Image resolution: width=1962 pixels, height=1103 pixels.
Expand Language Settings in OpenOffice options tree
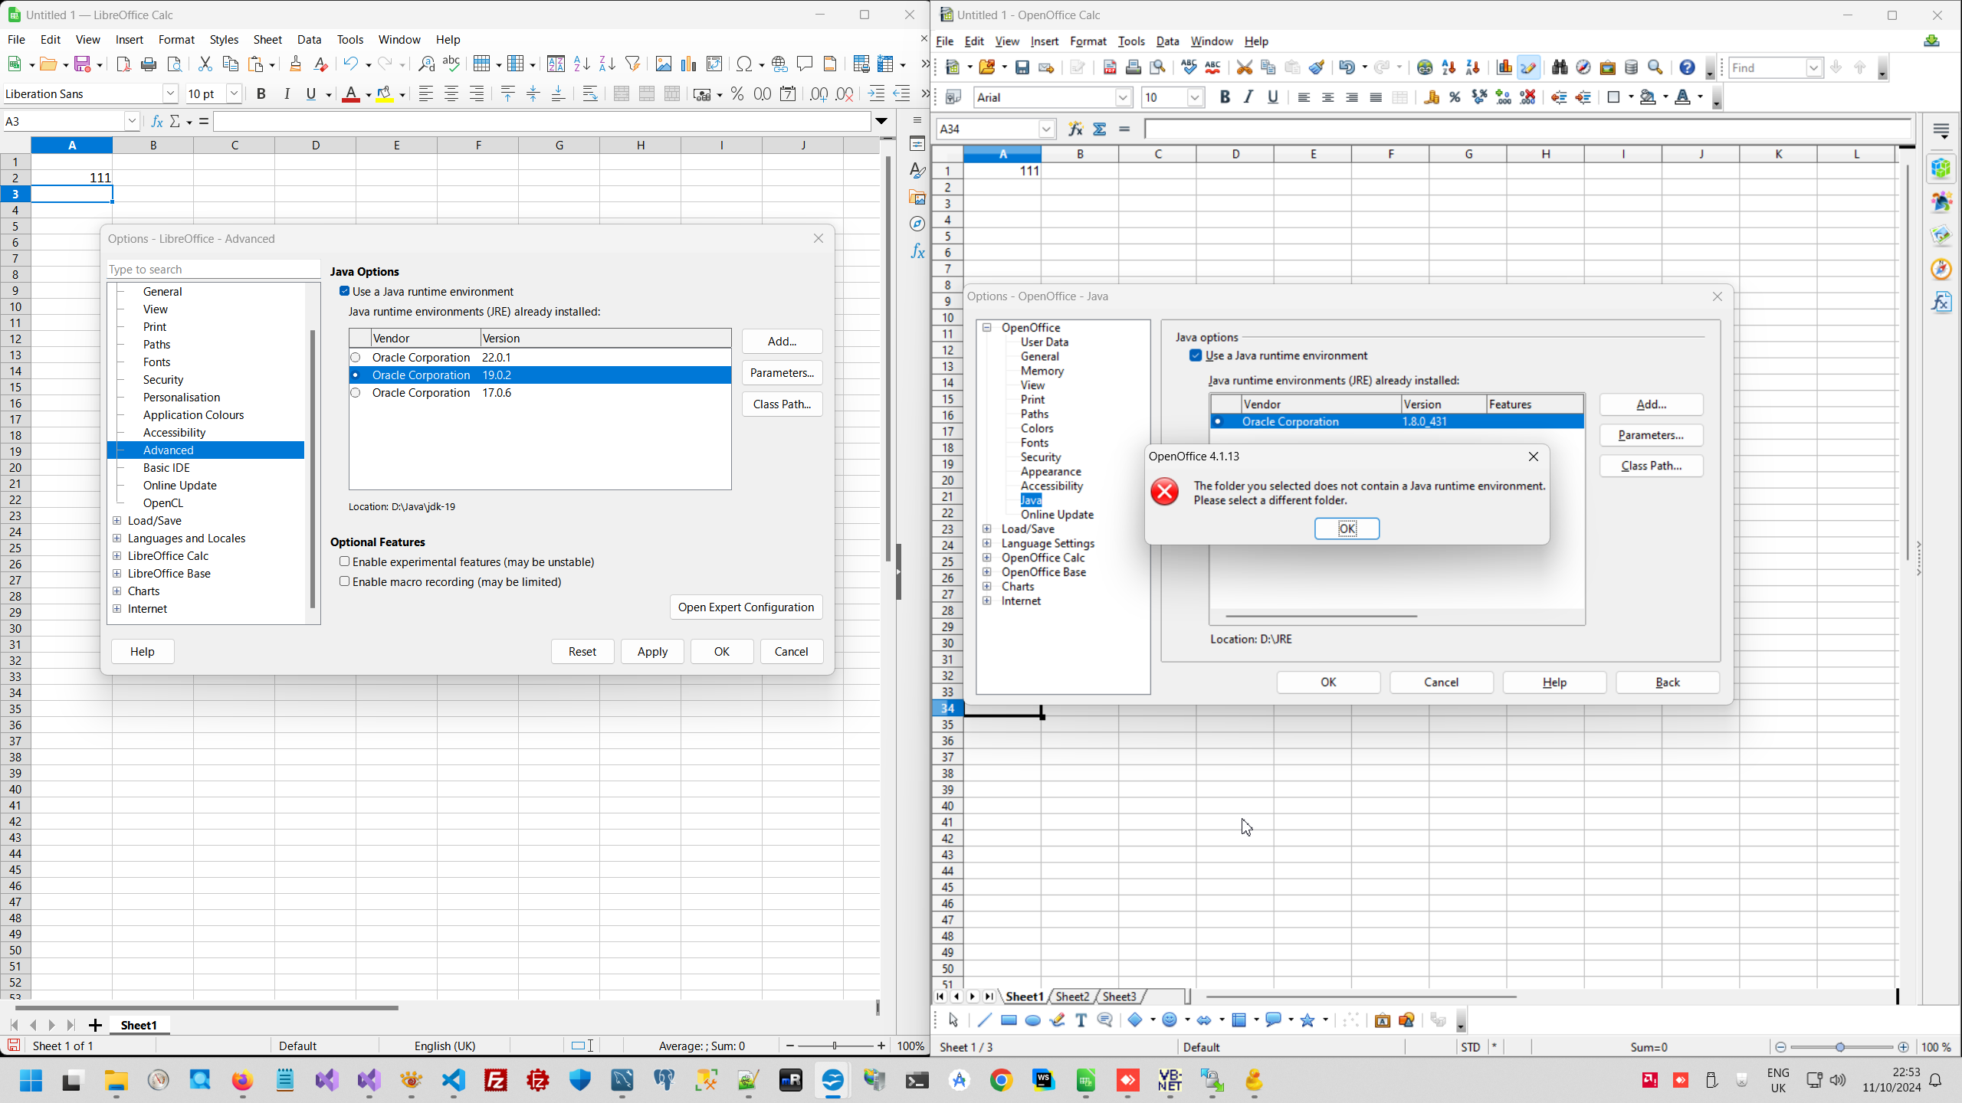tap(987, 544)
